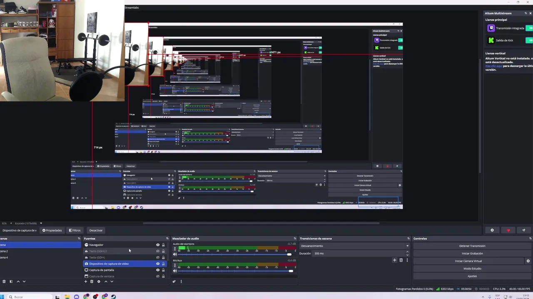Delete scene transition trash icon
The image size is (533, 299).
pyautogui.click(x=401, y=260)
